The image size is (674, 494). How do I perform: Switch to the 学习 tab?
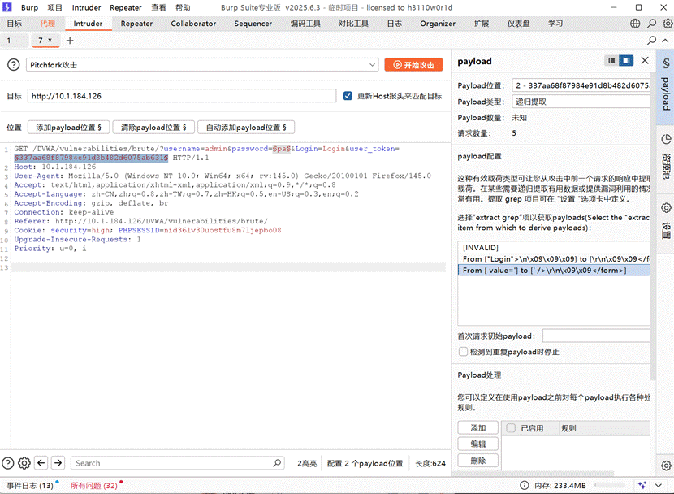click(555, 24)
